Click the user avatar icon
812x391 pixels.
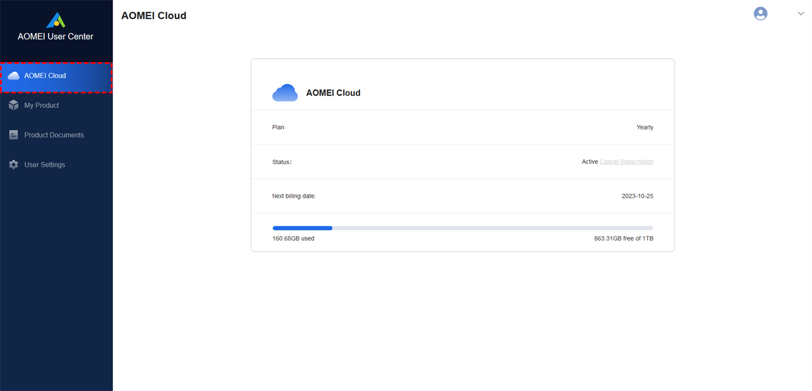pyautogui.click(x=760, y=13)
